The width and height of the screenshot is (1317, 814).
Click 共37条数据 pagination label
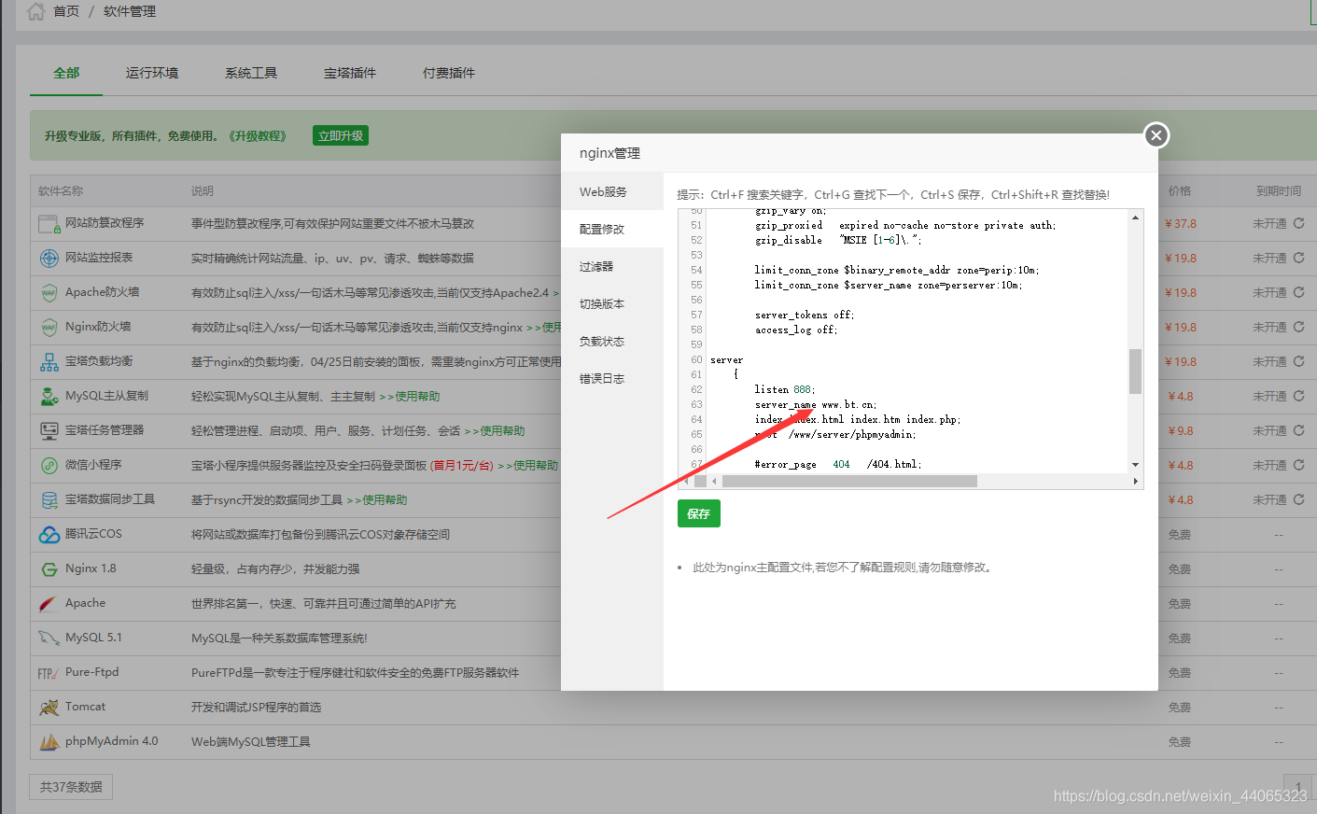tap(71, 787)
